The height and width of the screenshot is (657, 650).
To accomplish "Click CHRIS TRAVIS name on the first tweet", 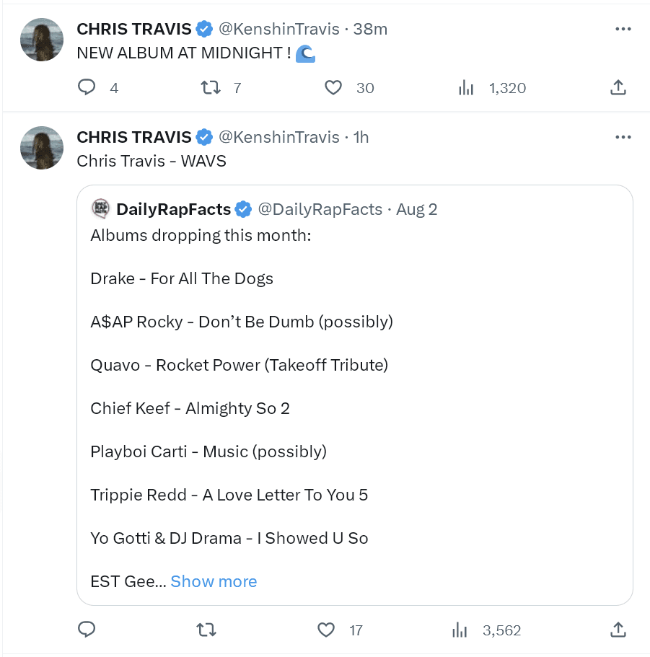I will pos(134,29).
